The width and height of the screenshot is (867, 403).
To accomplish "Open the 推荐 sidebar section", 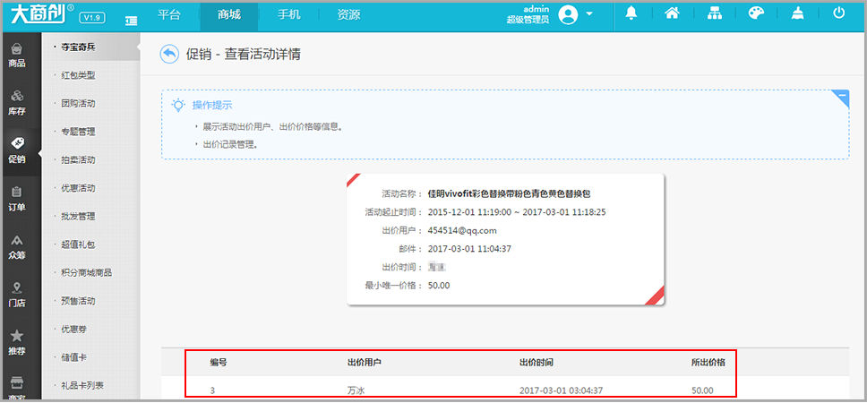I will 17,343.
